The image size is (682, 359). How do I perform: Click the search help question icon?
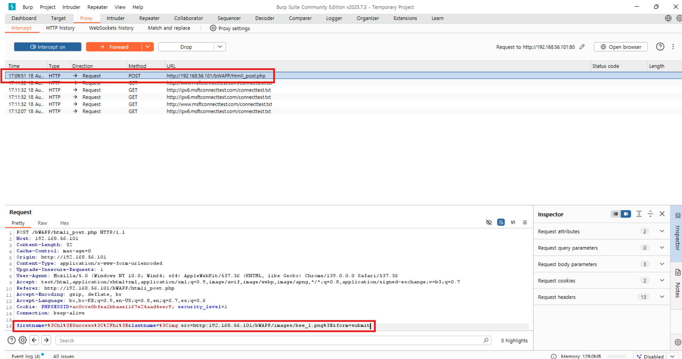pyautogui.click(x=12, y=340)
